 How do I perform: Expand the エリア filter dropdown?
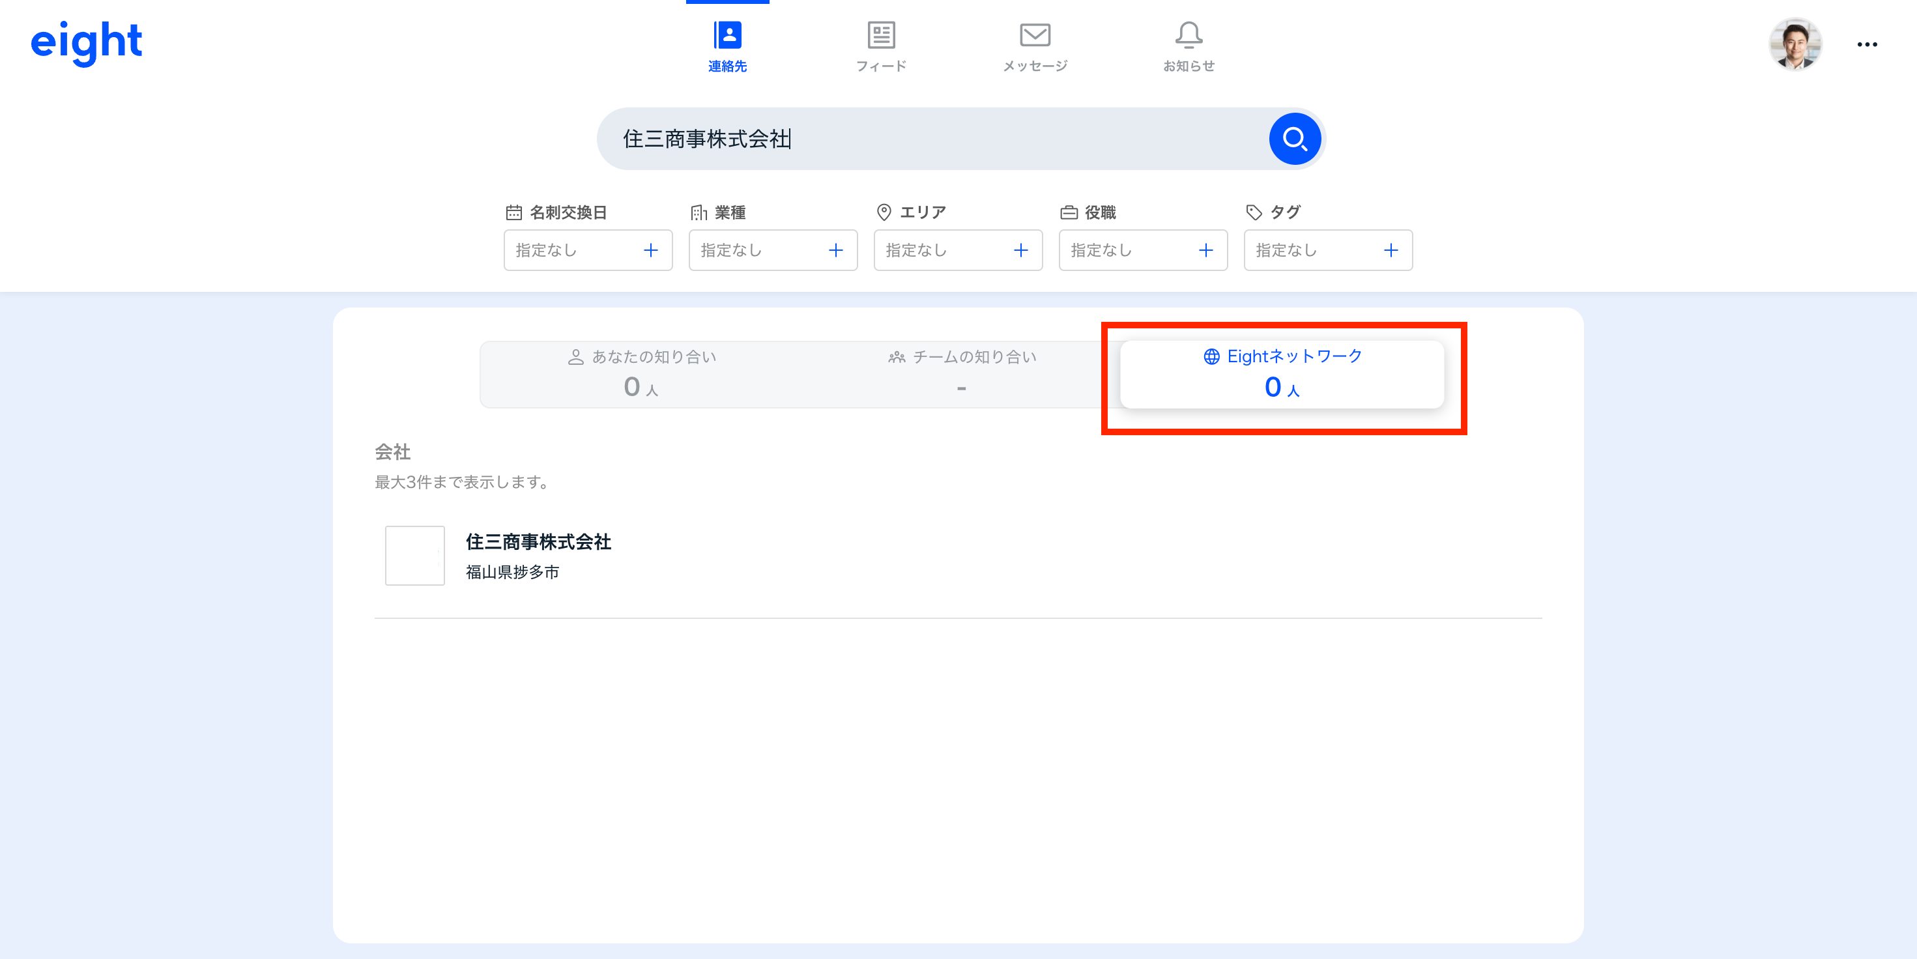(958, 250)
